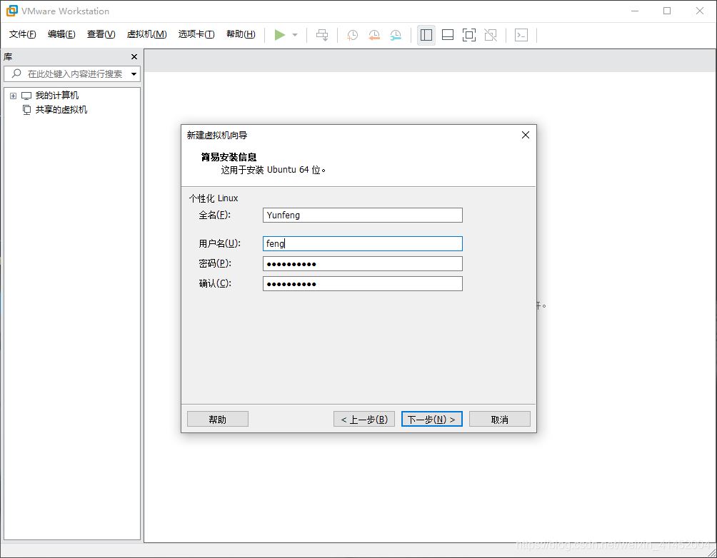Open the snapshot manager icon
The width and height of the screenshot is (717, 558).
396,35
